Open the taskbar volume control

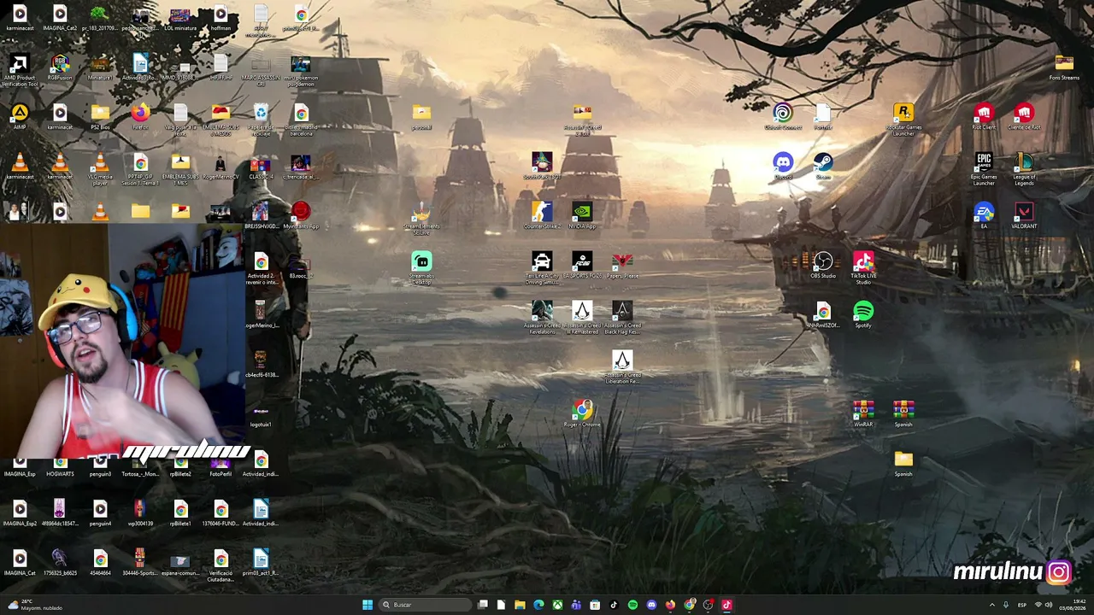point(1049,605)
